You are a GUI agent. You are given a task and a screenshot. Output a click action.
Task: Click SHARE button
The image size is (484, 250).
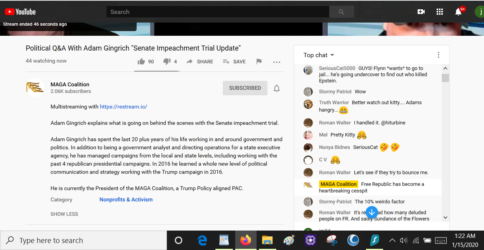click(199, 61)
